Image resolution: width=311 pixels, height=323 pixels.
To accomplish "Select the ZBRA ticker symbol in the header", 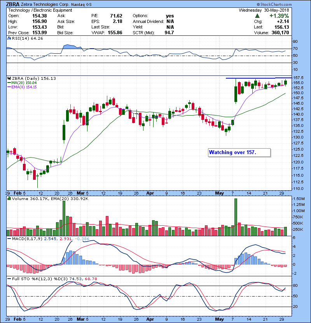I will click(13, 4).
